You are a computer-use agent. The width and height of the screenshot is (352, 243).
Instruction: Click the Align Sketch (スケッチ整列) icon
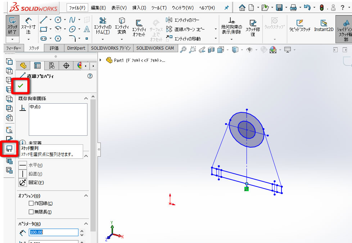[9, 148]
